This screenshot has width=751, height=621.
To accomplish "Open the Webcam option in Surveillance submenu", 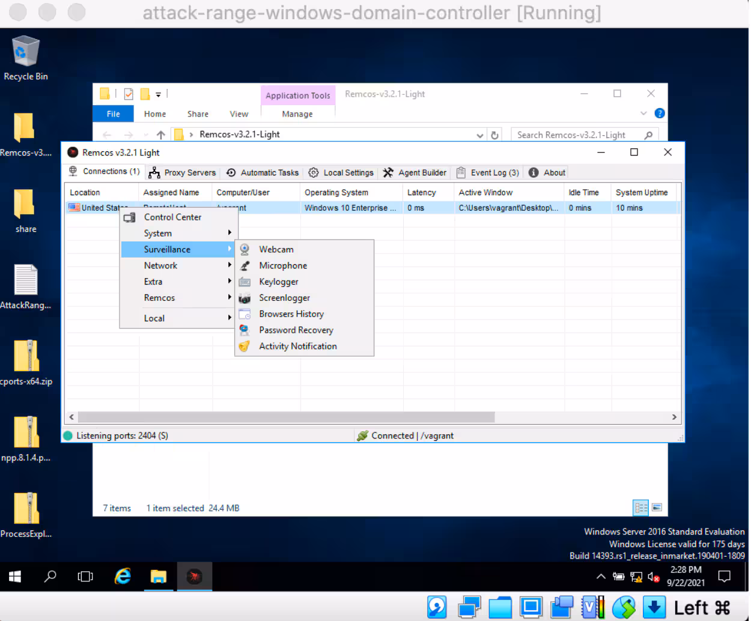I will pyautogui.click(x=276, y=249).
